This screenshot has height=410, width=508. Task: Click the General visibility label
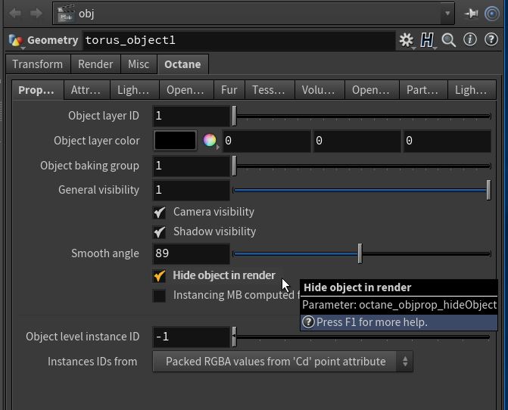pos(99,190)
